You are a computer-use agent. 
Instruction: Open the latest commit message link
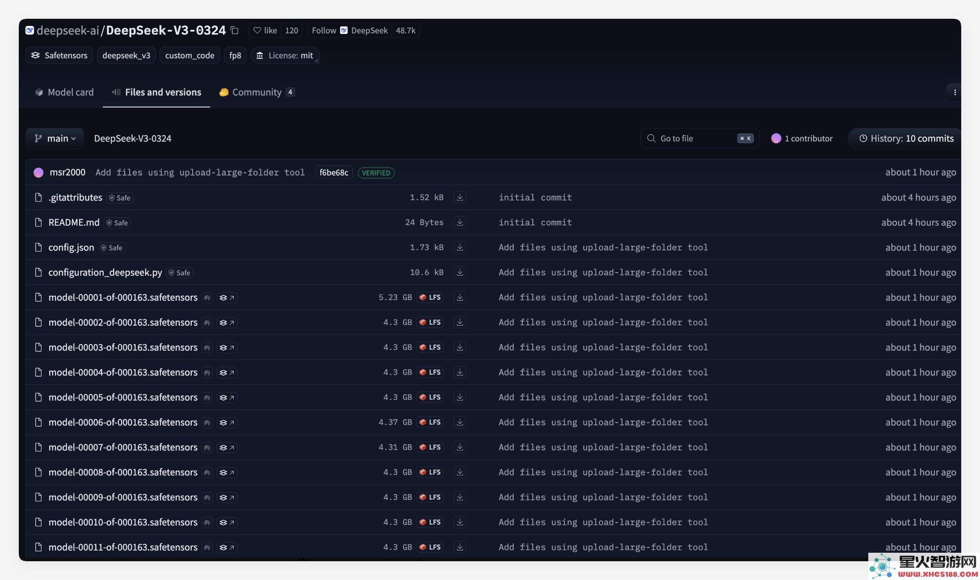pyautogui.click(x=200, y=172)
